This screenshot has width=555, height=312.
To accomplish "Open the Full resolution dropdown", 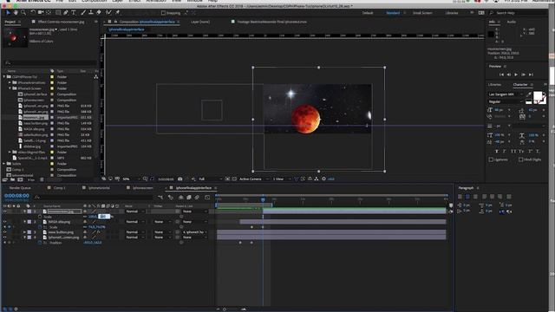I will [x=210, y=179].
